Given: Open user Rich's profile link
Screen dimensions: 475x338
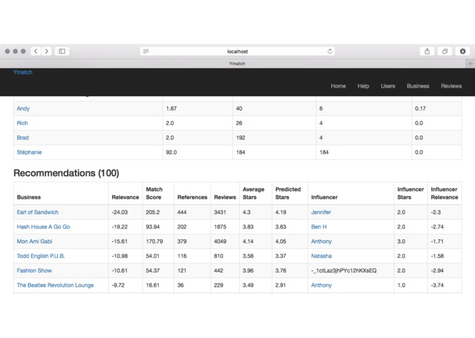Looking at the screenshot, I should (22, 123).
